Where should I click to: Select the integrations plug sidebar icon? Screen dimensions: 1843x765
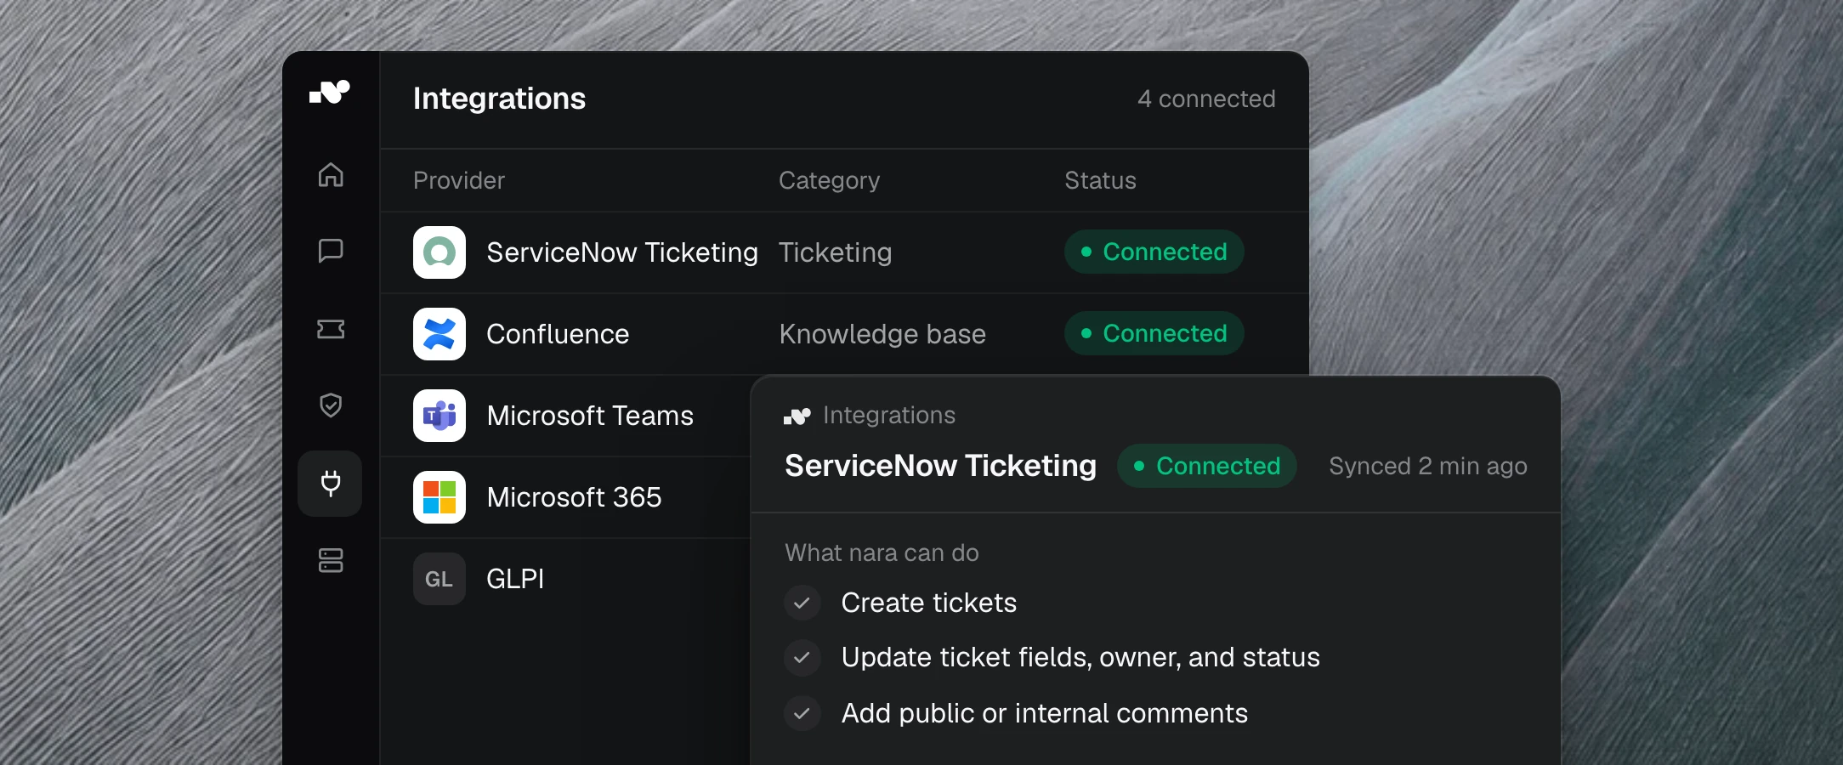pos(330,484)
